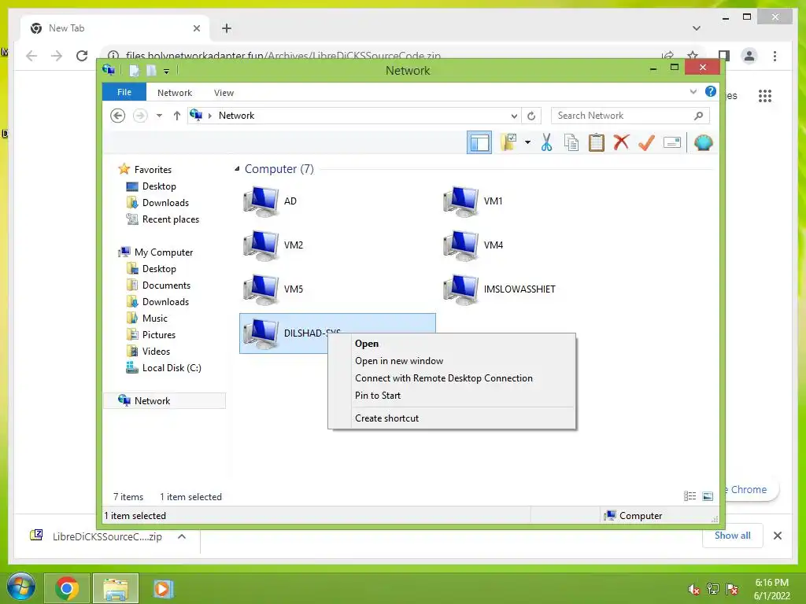Click the orange checkmark Properties icon
The width and height of the screenshot is (806, 604).
click(x=646, y=142)
